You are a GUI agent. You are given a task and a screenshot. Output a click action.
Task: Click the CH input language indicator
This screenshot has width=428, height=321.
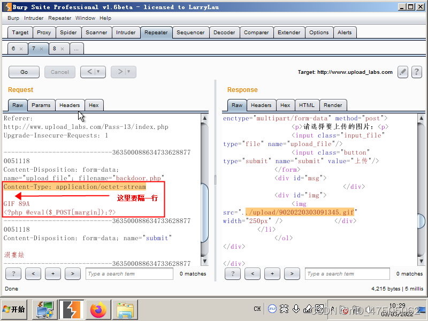coord(257,309)
